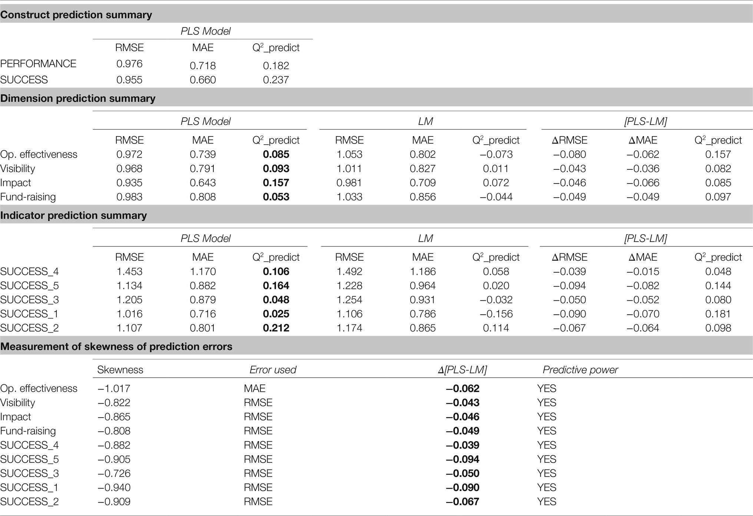The height and width of the screenshot is (516, 753).
Task: Click 'Visibility' row label in dimension summary
Action: [x=17, y=169]
